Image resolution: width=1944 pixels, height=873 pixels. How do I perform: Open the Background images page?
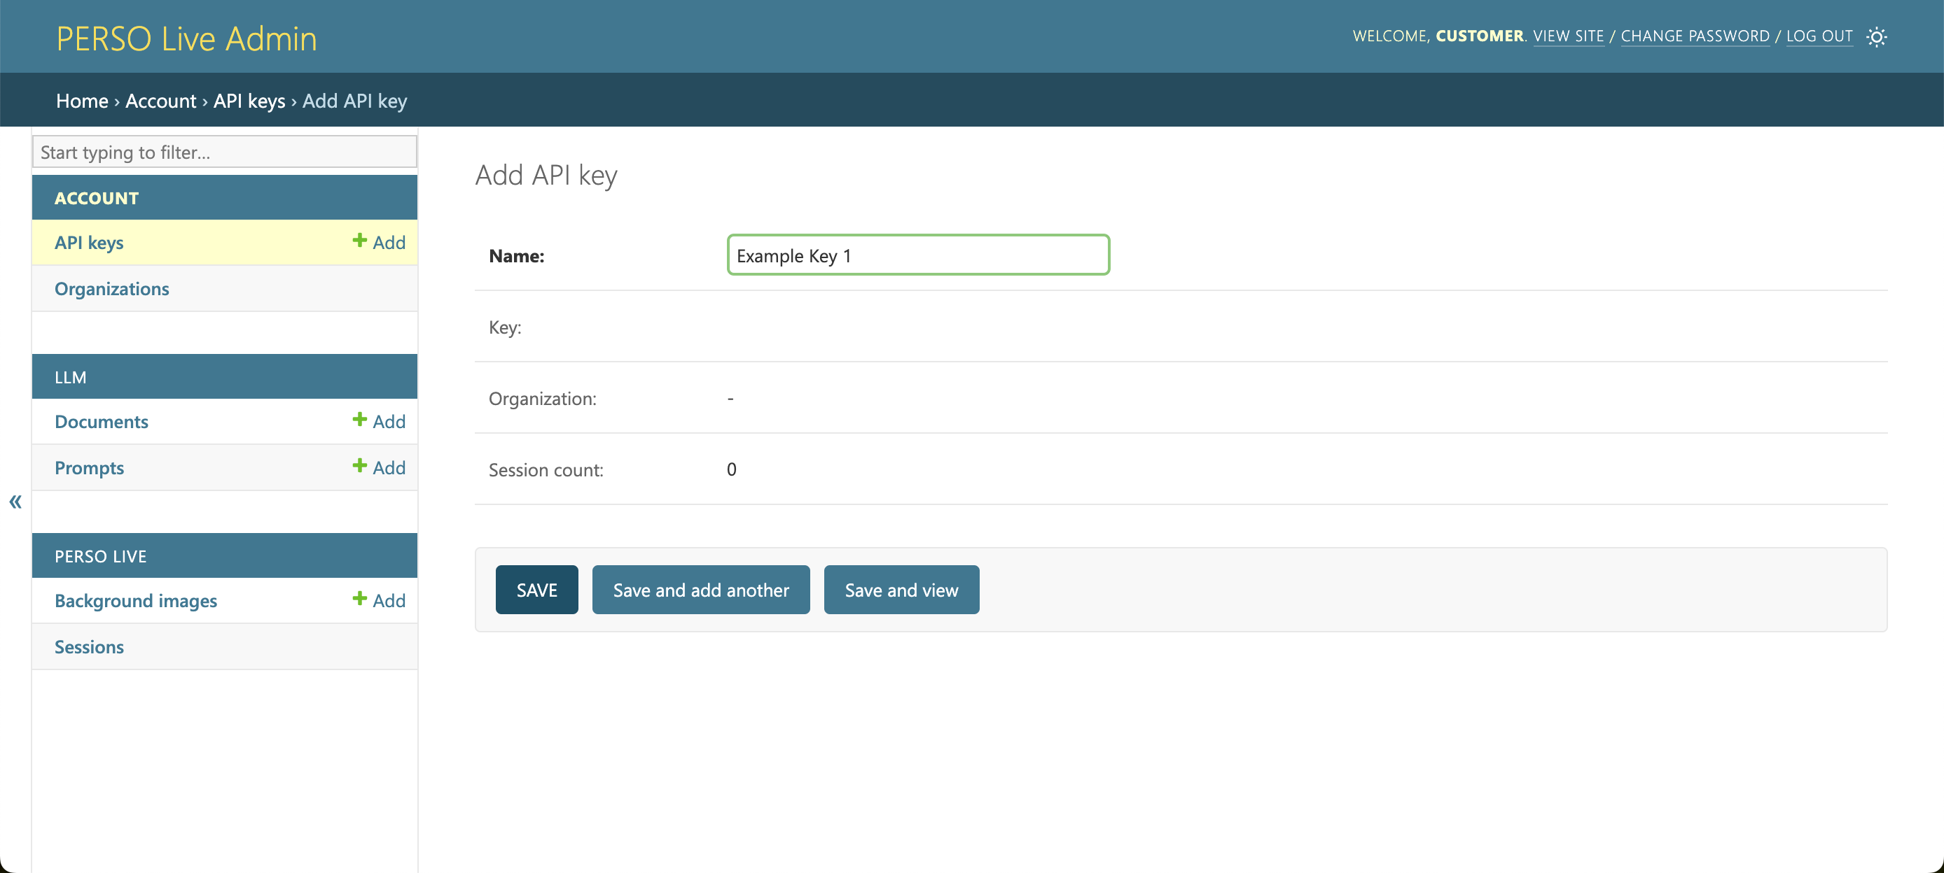[135, 600]
